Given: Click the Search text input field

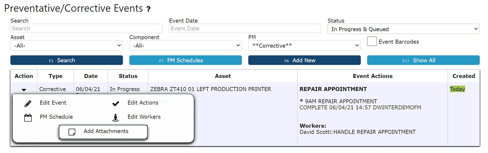Looking at the screenshot, I should click(86, 28).
